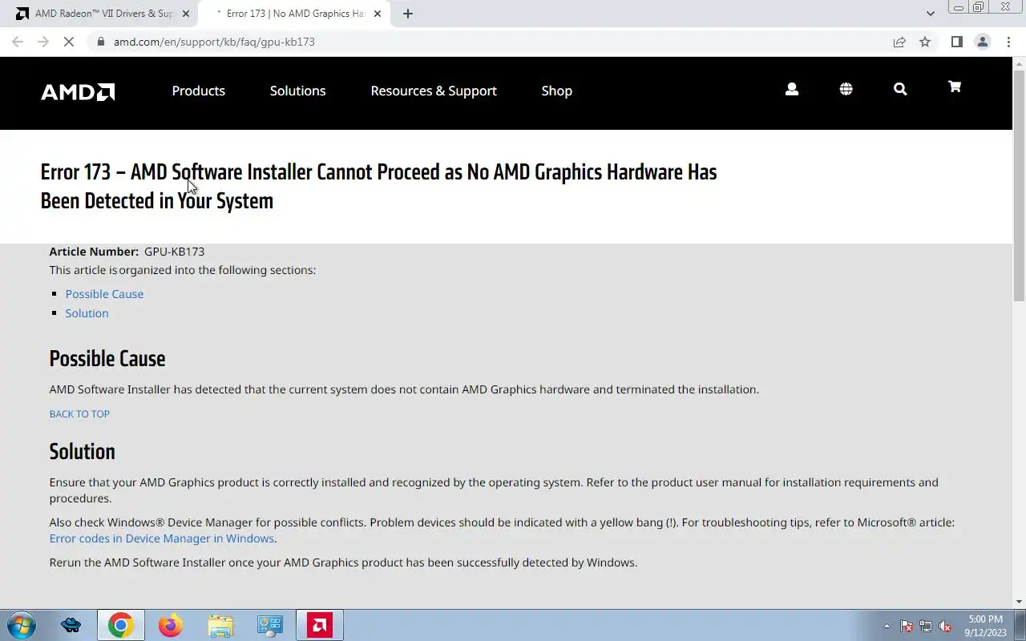
Task: Open a new tab with plus button
Action: (408, 14)
